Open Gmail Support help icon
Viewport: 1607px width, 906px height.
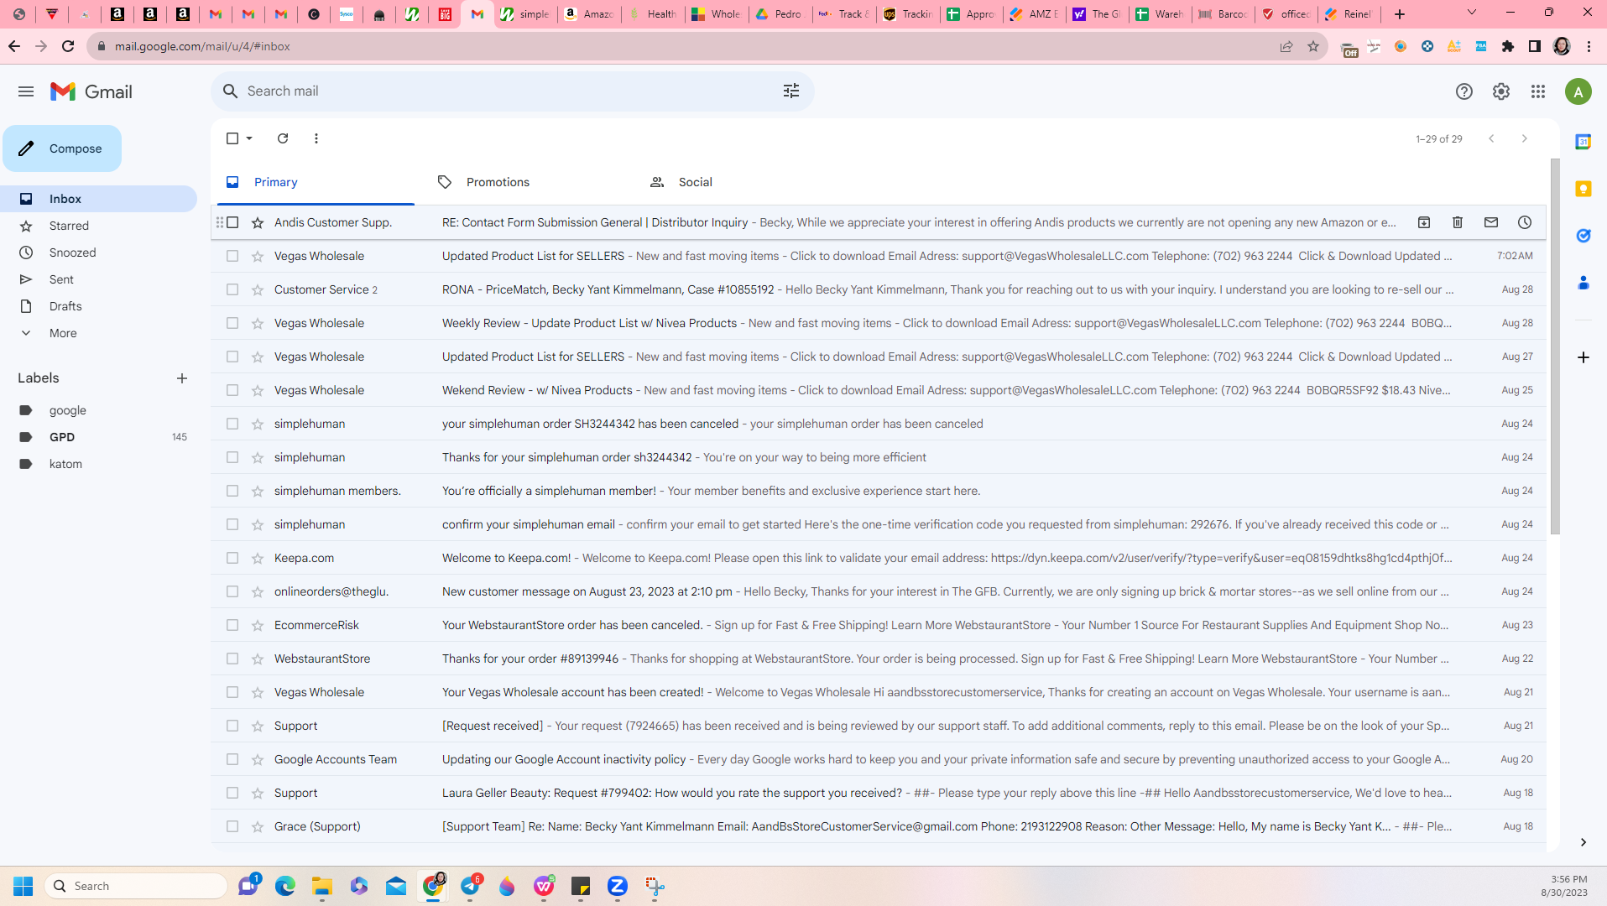click(1464, 91)
